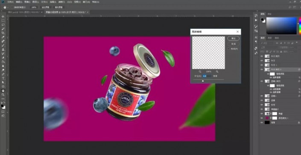Viewport: 301px width, 155px height.
Task: Open the 图层(L) menu
Action: (35, 2)
